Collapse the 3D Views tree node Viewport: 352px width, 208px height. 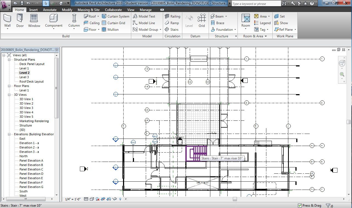click(9, 95)
